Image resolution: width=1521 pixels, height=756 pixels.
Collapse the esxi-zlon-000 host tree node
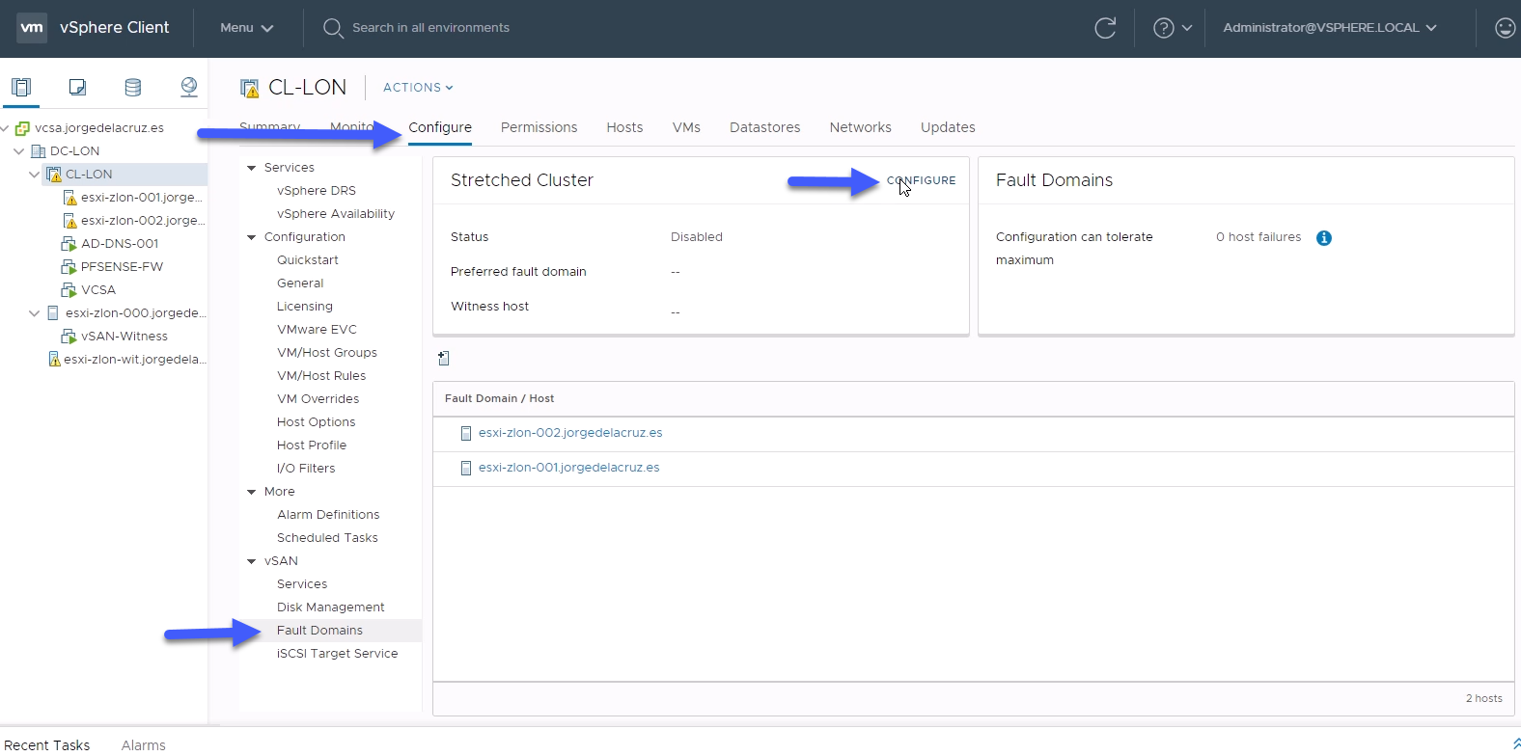click(35, 313)
